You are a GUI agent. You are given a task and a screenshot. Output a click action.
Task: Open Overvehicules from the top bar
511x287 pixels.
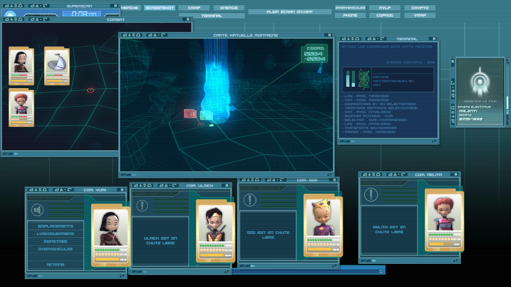click(350, 8)
